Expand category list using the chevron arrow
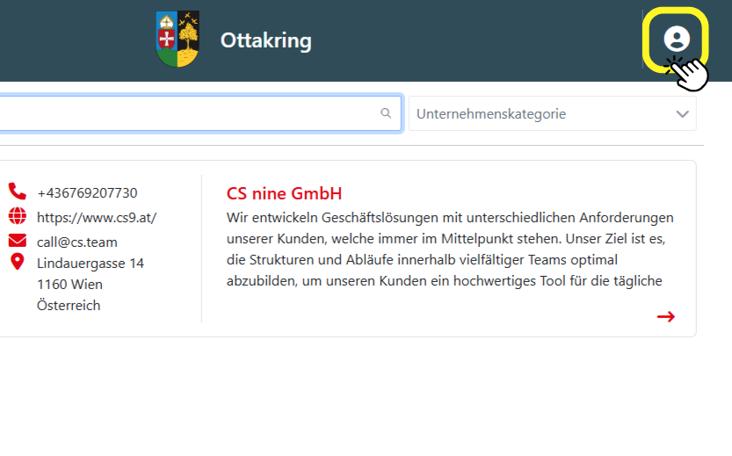Viewport: 732px width, 456px height. coord(682,114)
